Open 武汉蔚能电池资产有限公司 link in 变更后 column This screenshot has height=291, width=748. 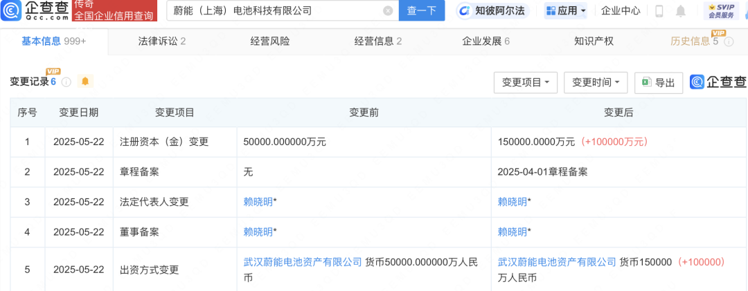(x=557, y=262)
